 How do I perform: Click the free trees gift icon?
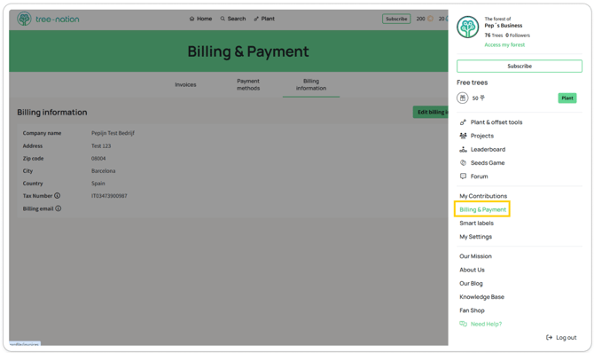coord(462,98)
